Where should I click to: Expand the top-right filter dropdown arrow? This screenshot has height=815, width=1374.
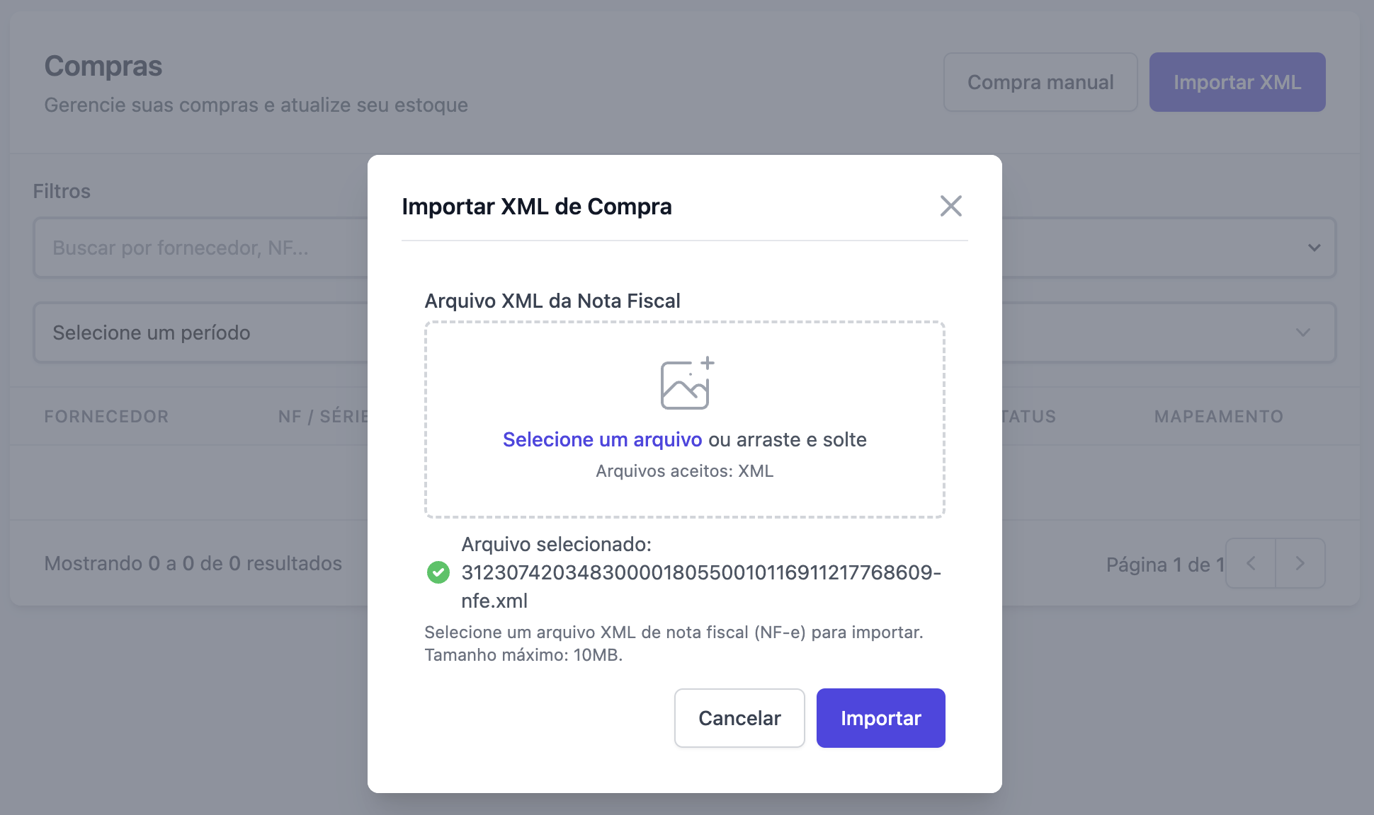[x=1314, y=248]
